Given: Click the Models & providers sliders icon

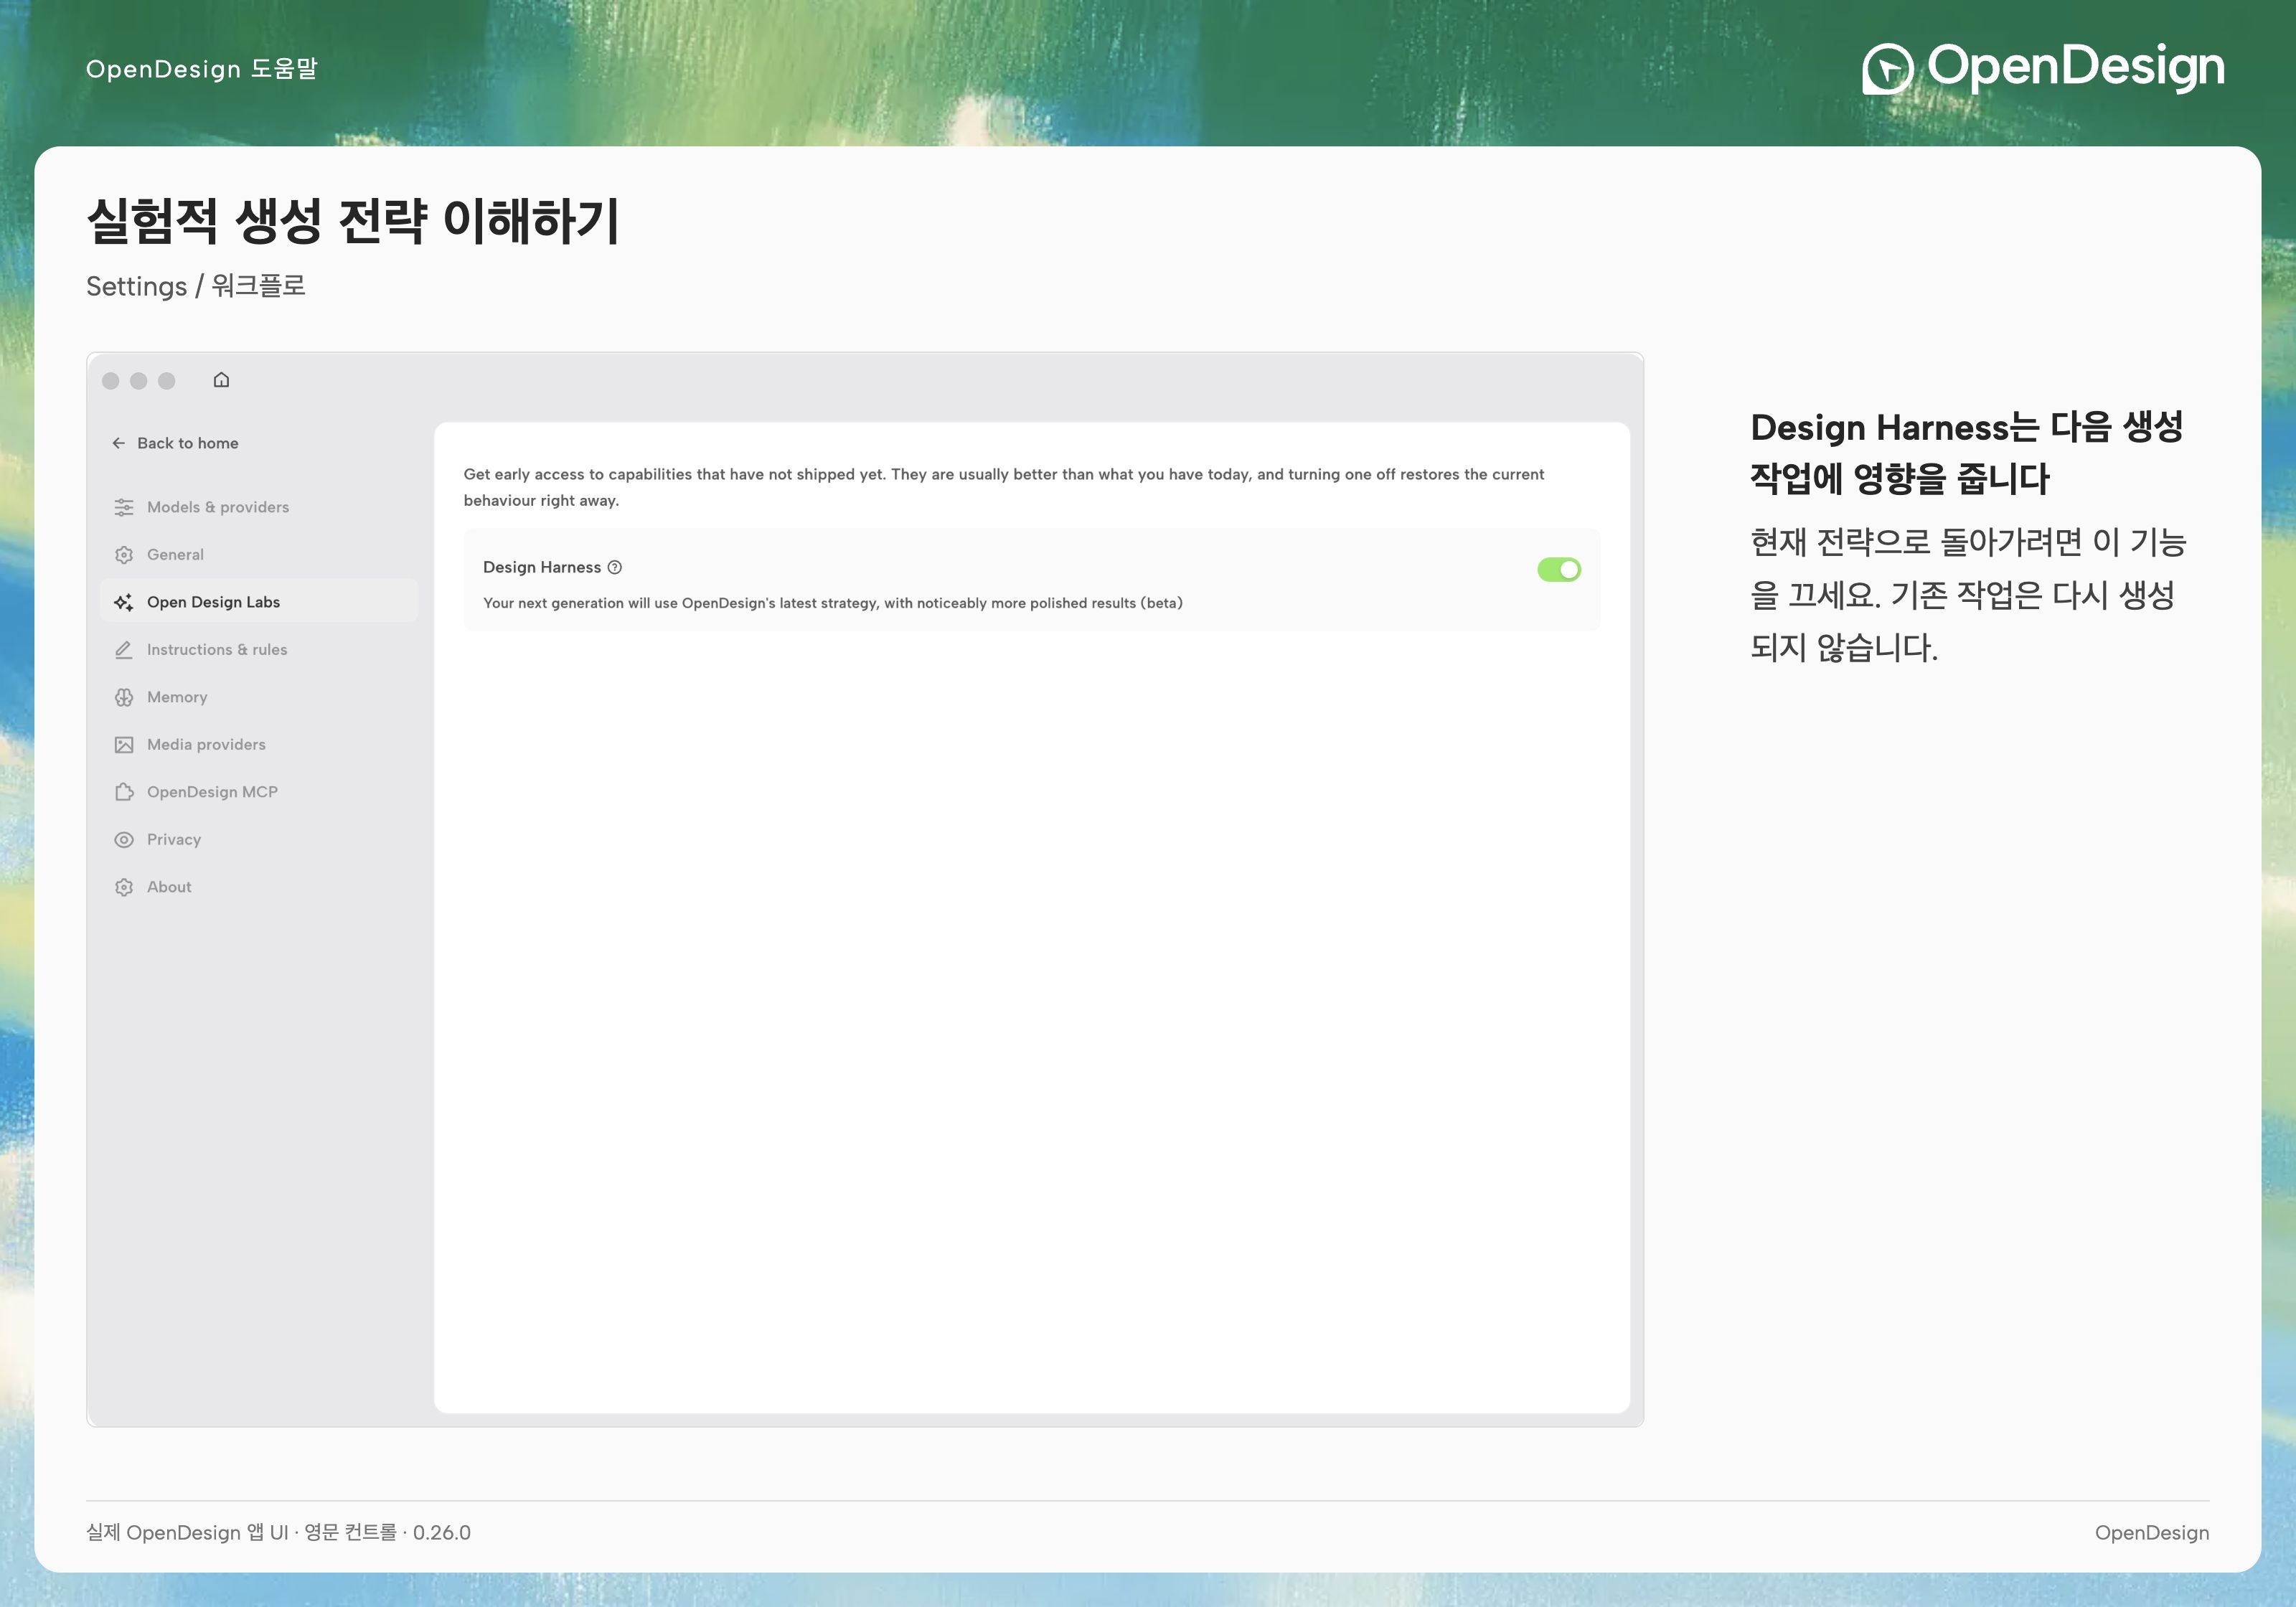Looking at the screenshot, I should tap(124, 507).
